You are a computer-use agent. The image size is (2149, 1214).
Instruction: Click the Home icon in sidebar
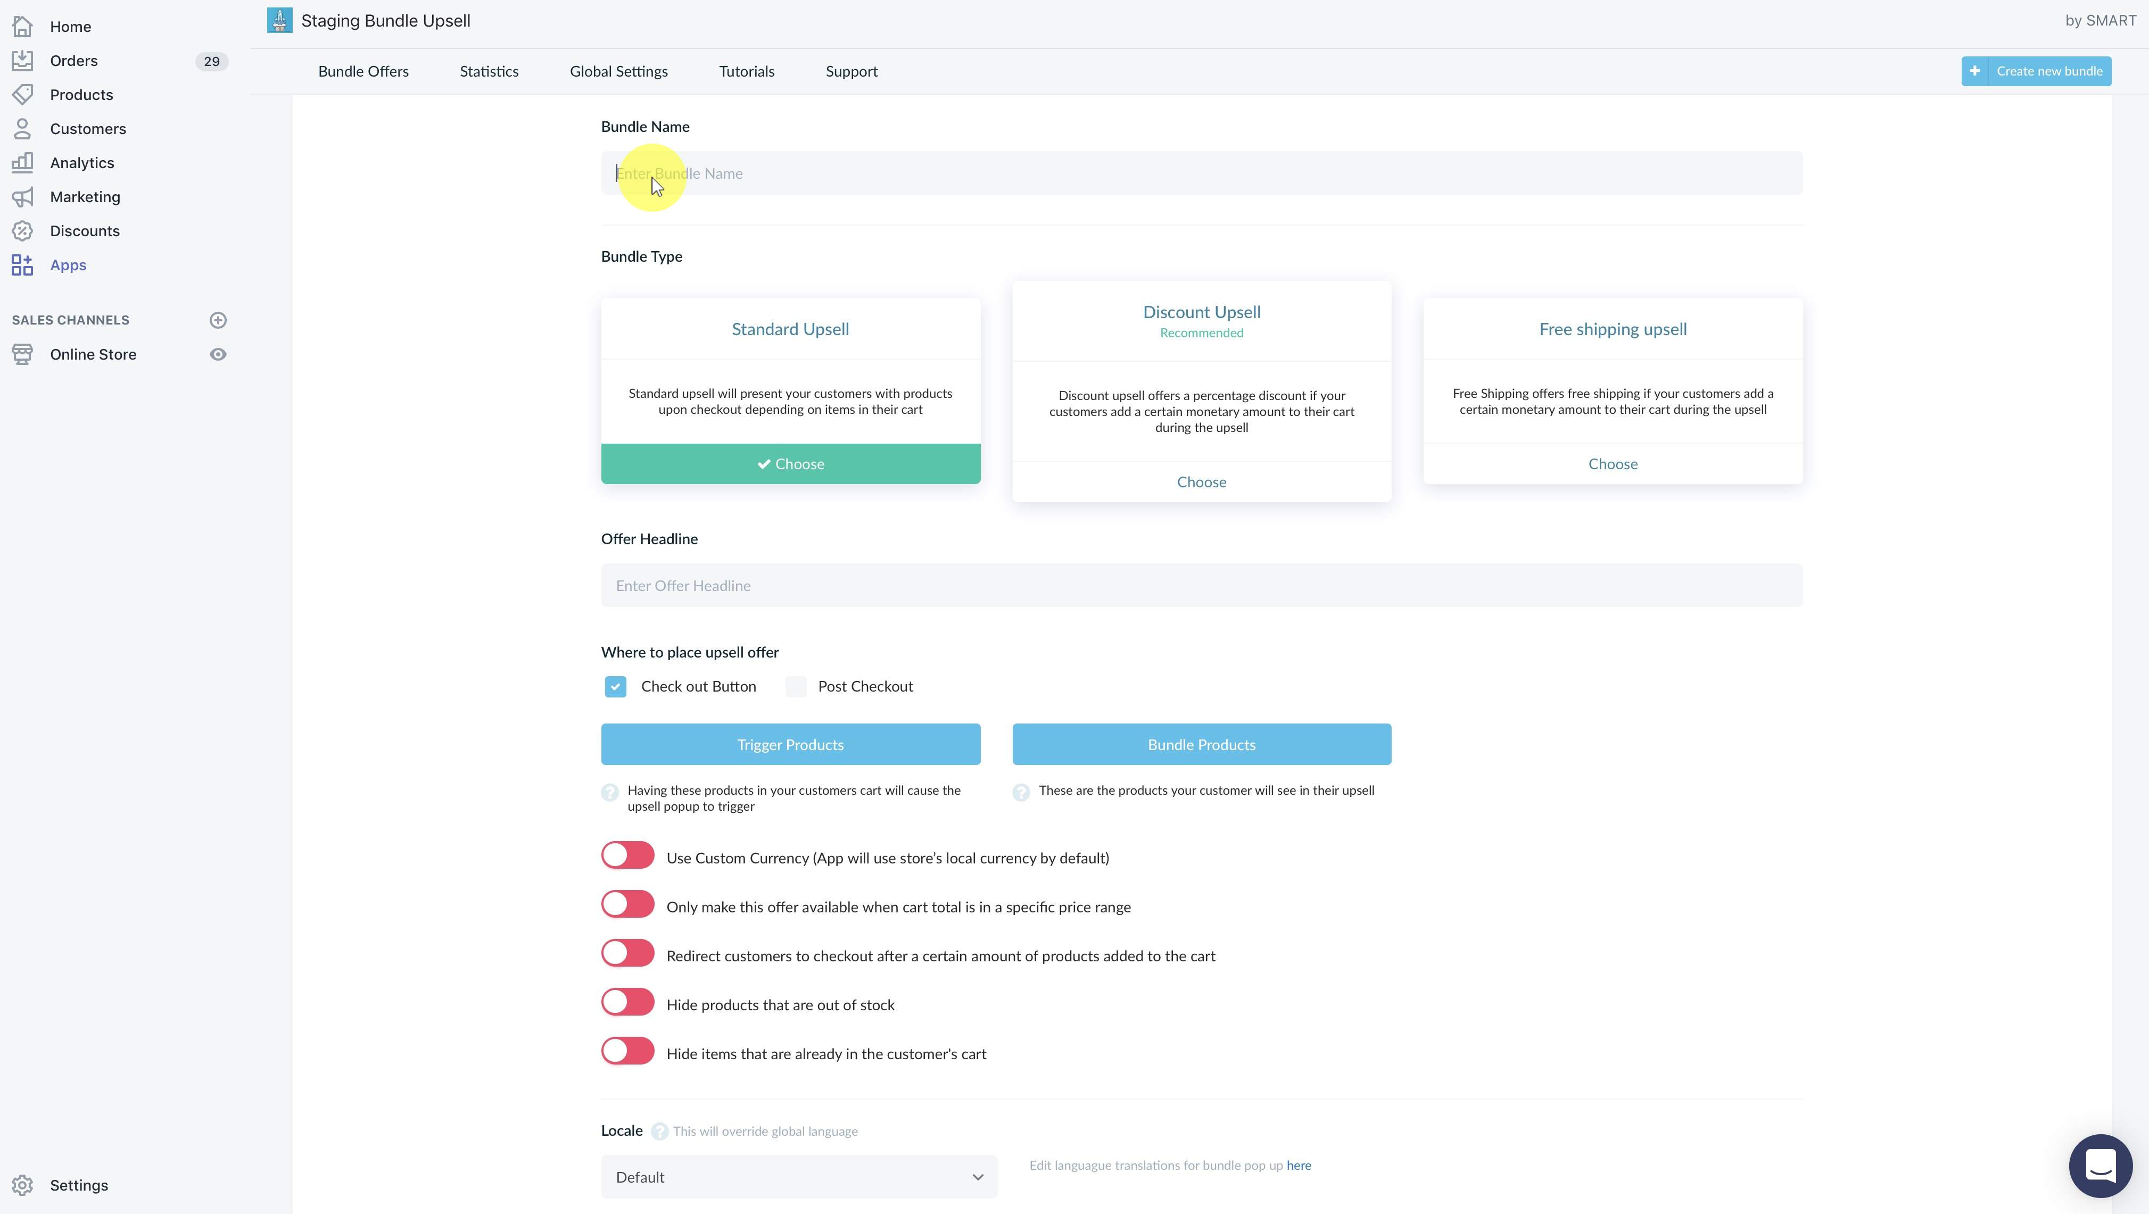click(x=22, y=27)
